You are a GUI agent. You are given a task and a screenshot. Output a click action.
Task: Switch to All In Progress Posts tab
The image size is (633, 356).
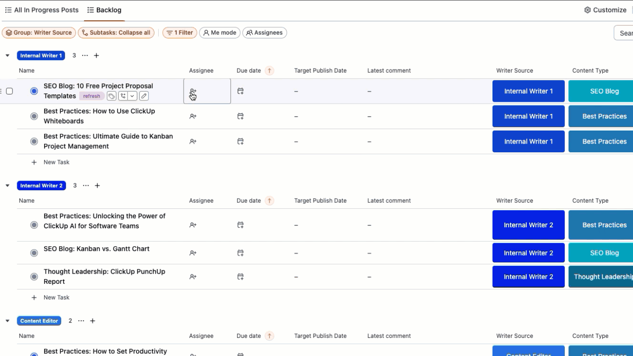tap(42, 10)
